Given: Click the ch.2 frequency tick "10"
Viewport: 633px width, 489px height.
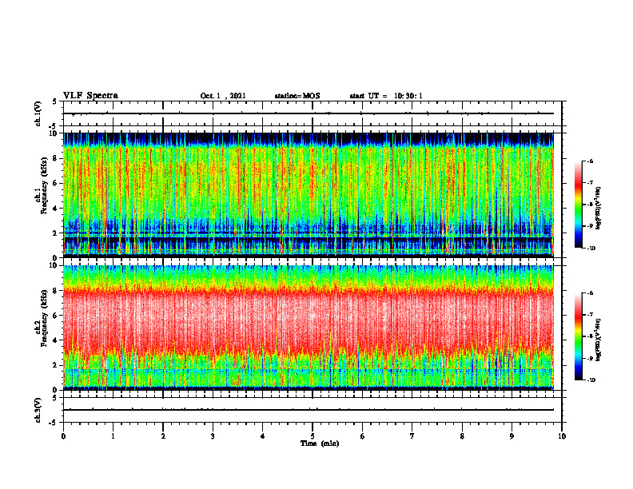Looking at the screenshot, I should pyautogui.click(x=54, y=265).
